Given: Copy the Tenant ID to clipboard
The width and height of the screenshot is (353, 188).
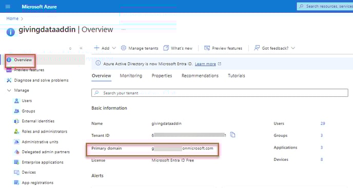Looking at the screenshot, I should (x=232, y=135).
